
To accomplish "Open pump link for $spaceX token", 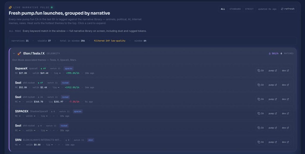I will click(273, 71).
